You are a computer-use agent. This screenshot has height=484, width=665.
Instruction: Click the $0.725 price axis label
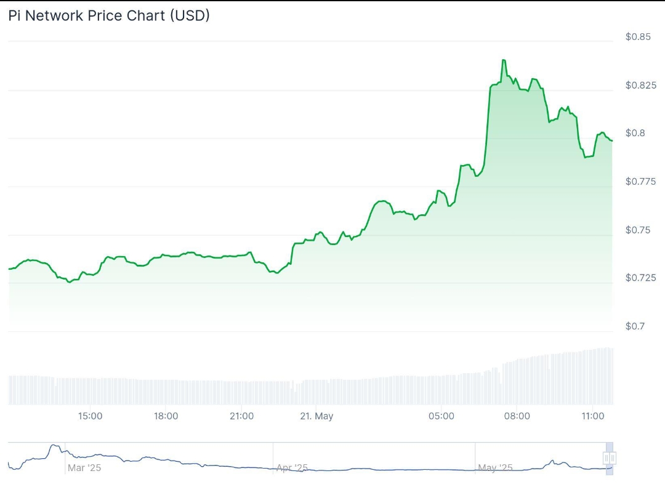coord(640,278)
